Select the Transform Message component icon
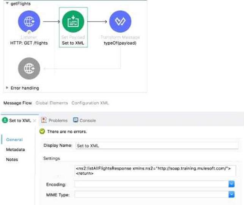Viewport: 244px width, 205px height. [x=120, y=22]
